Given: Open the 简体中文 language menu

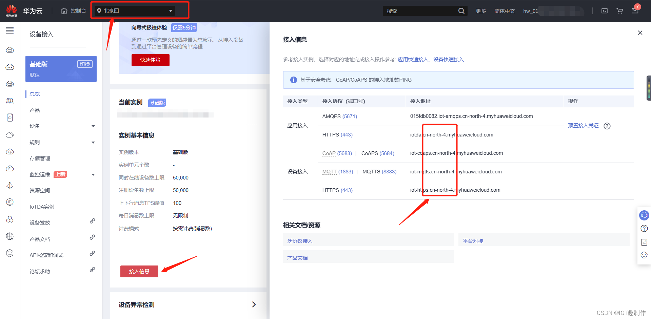Looking at the screenshot, I should (505, 11).
